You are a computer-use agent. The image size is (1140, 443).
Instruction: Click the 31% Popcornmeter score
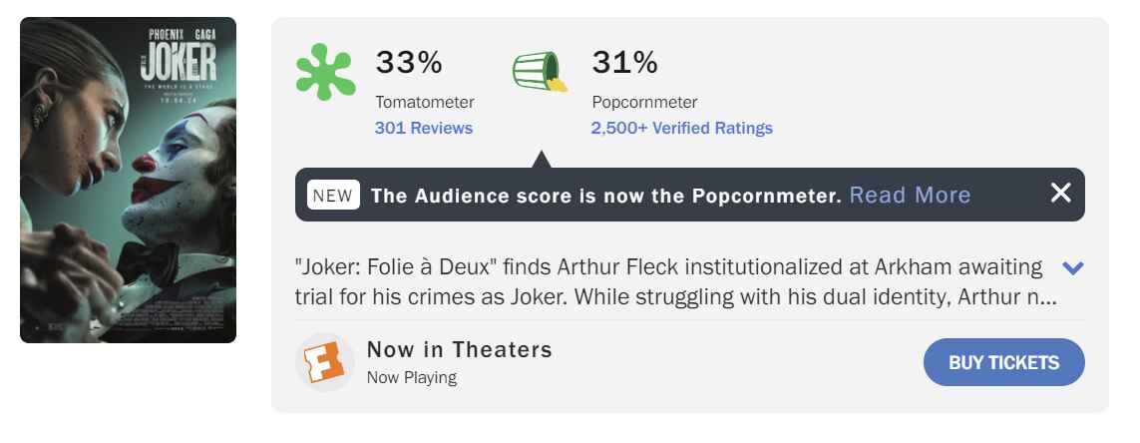click(625, 63)
